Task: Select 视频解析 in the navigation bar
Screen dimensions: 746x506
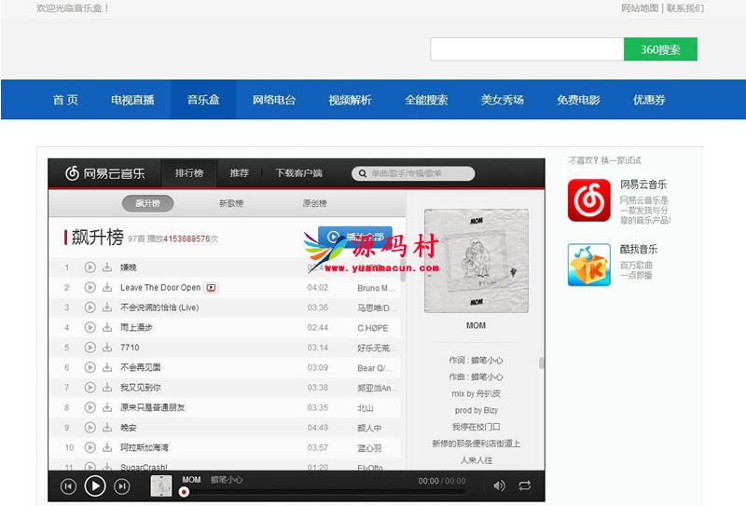Action: coord(350,100)
